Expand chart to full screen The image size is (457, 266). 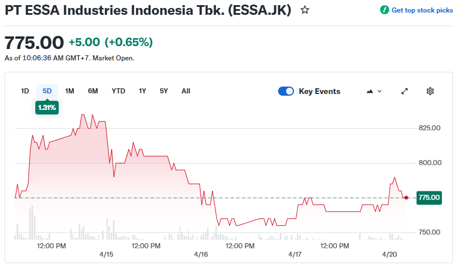(405, 91)
